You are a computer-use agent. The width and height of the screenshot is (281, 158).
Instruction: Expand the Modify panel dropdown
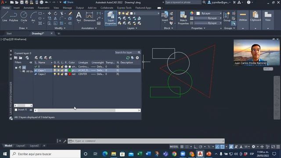(x=60, y=28)
